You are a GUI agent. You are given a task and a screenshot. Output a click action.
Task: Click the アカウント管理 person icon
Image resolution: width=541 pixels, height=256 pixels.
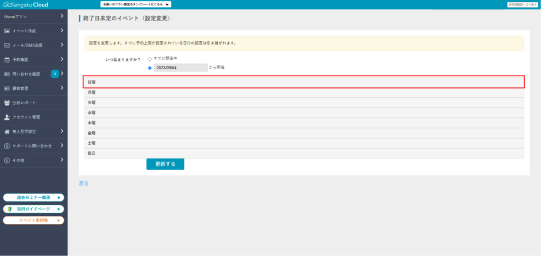(x=7, y=117)
